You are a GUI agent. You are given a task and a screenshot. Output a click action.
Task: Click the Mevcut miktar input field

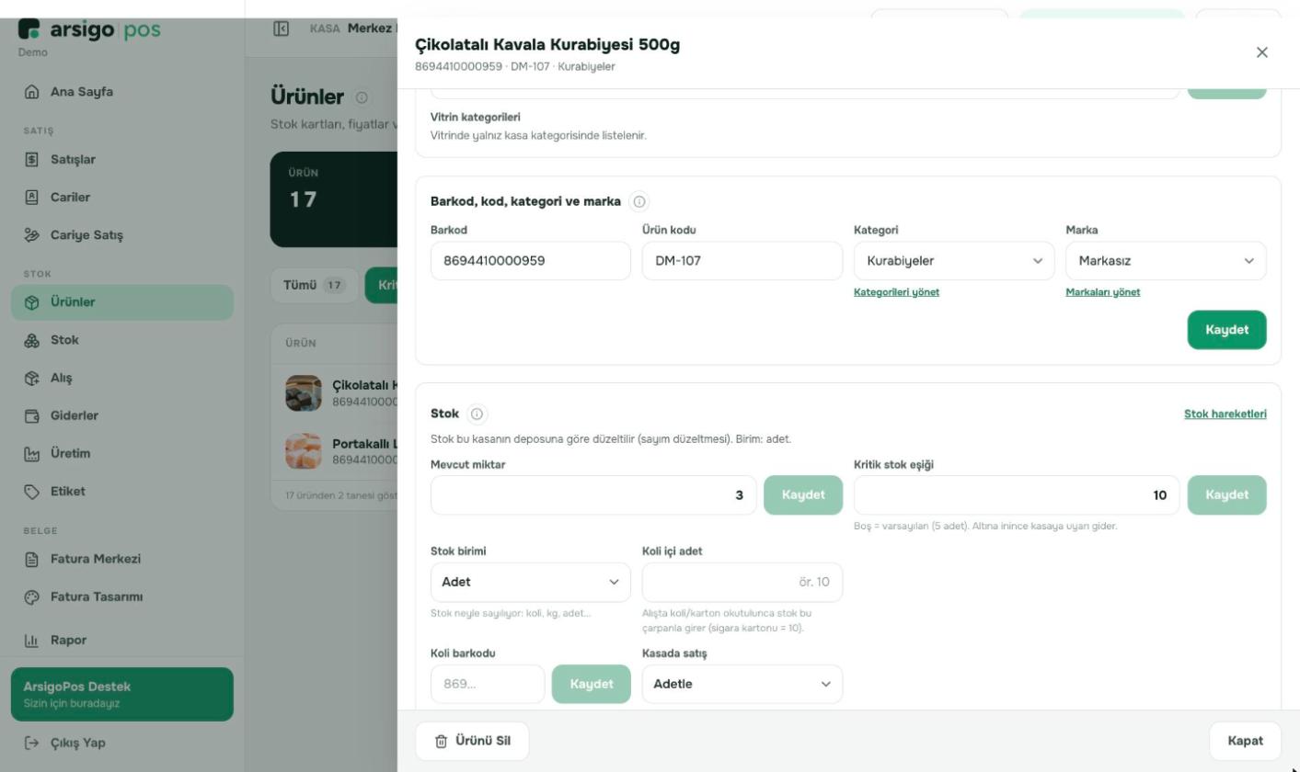(593, 495)
